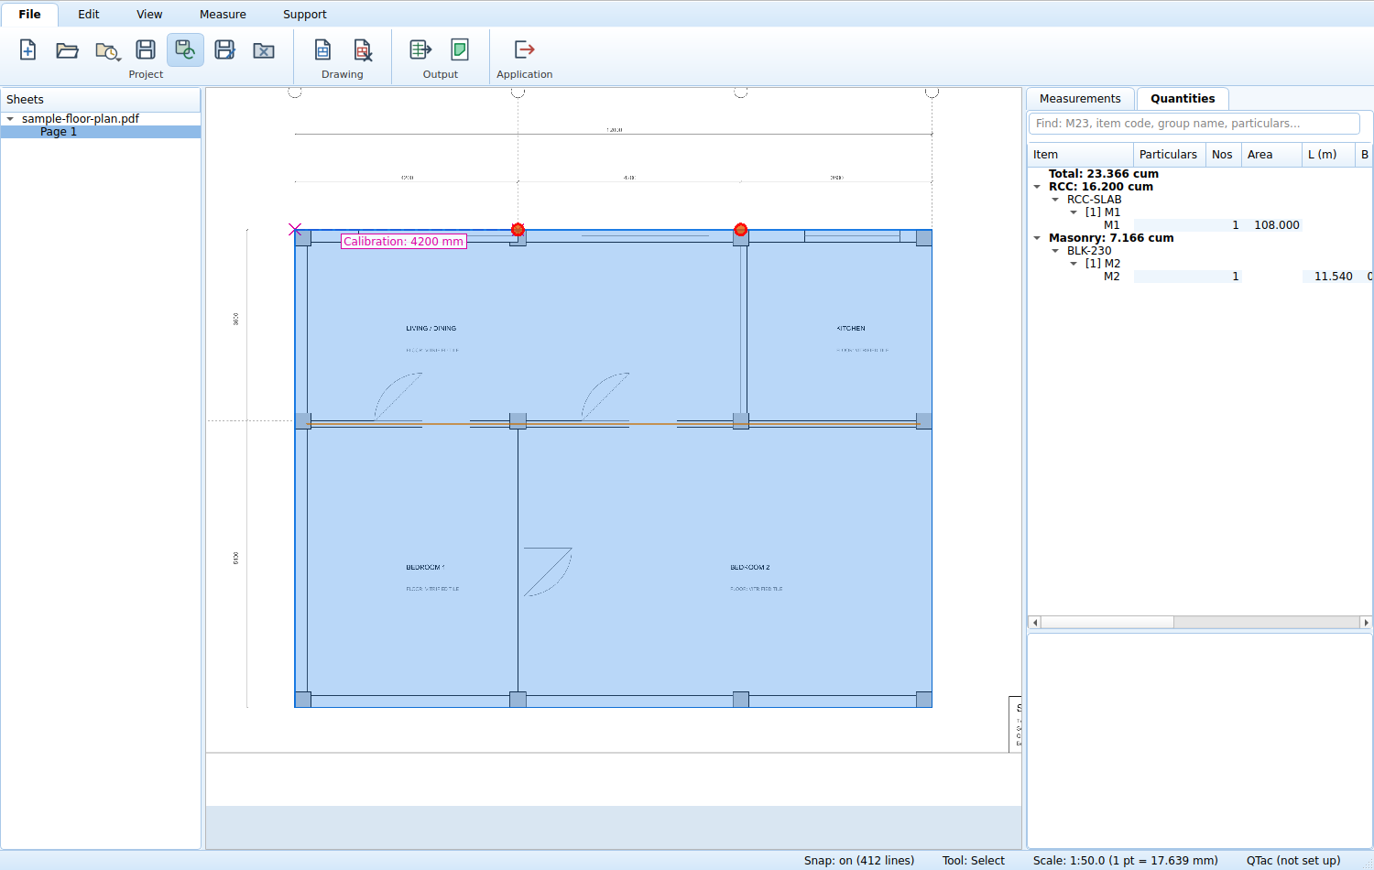The width and height of the screenshot is (1374, 870).
Task: Switch to the Measurements tab
Action: tap(1080, 98)
